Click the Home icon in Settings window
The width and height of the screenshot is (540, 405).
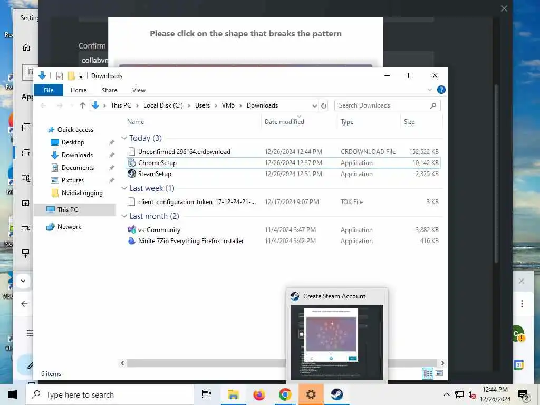26,47
